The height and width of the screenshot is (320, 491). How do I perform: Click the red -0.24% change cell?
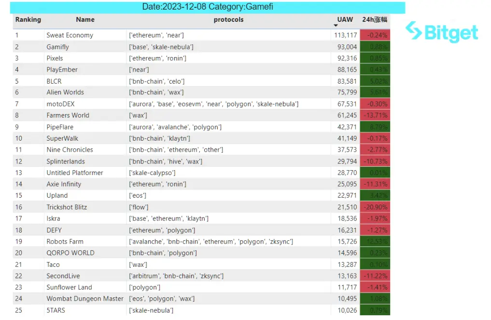click(375, 35)
